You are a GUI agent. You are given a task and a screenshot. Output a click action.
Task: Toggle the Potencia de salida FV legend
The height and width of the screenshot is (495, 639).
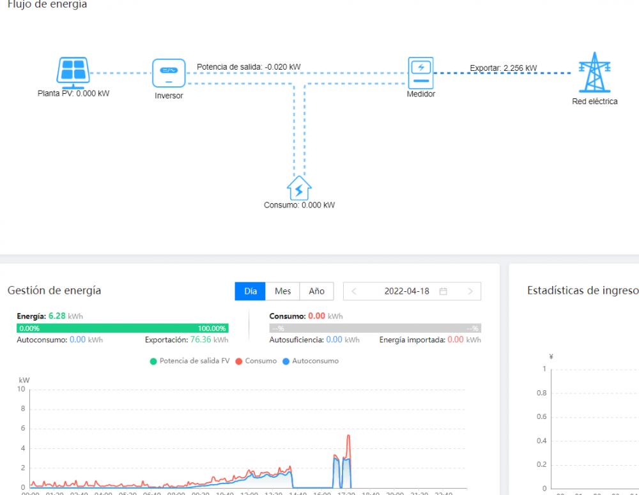[190, 361]
